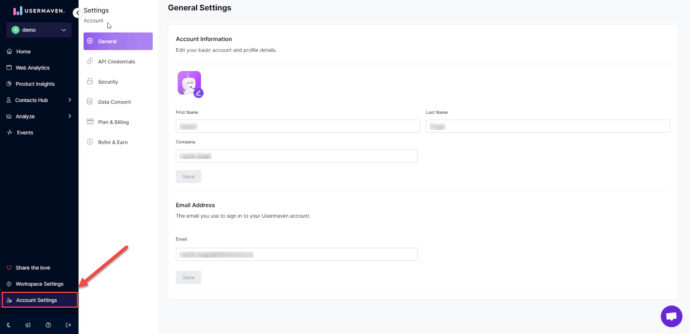Go to the Security settings section
This screenshot has width=690, height=334.
point(108,82)
